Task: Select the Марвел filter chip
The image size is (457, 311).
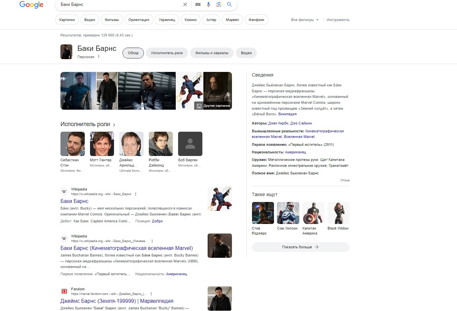Action: pos(232,20)
